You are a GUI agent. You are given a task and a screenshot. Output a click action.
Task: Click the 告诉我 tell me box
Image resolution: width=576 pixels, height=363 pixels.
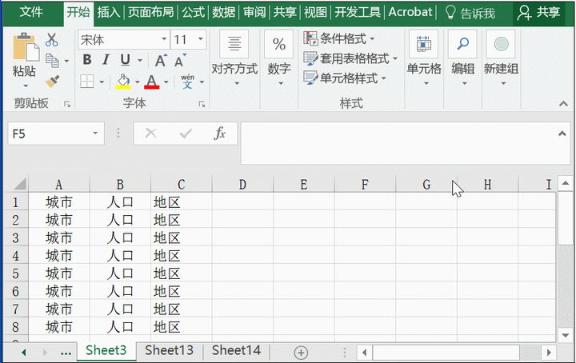point(471,13)
